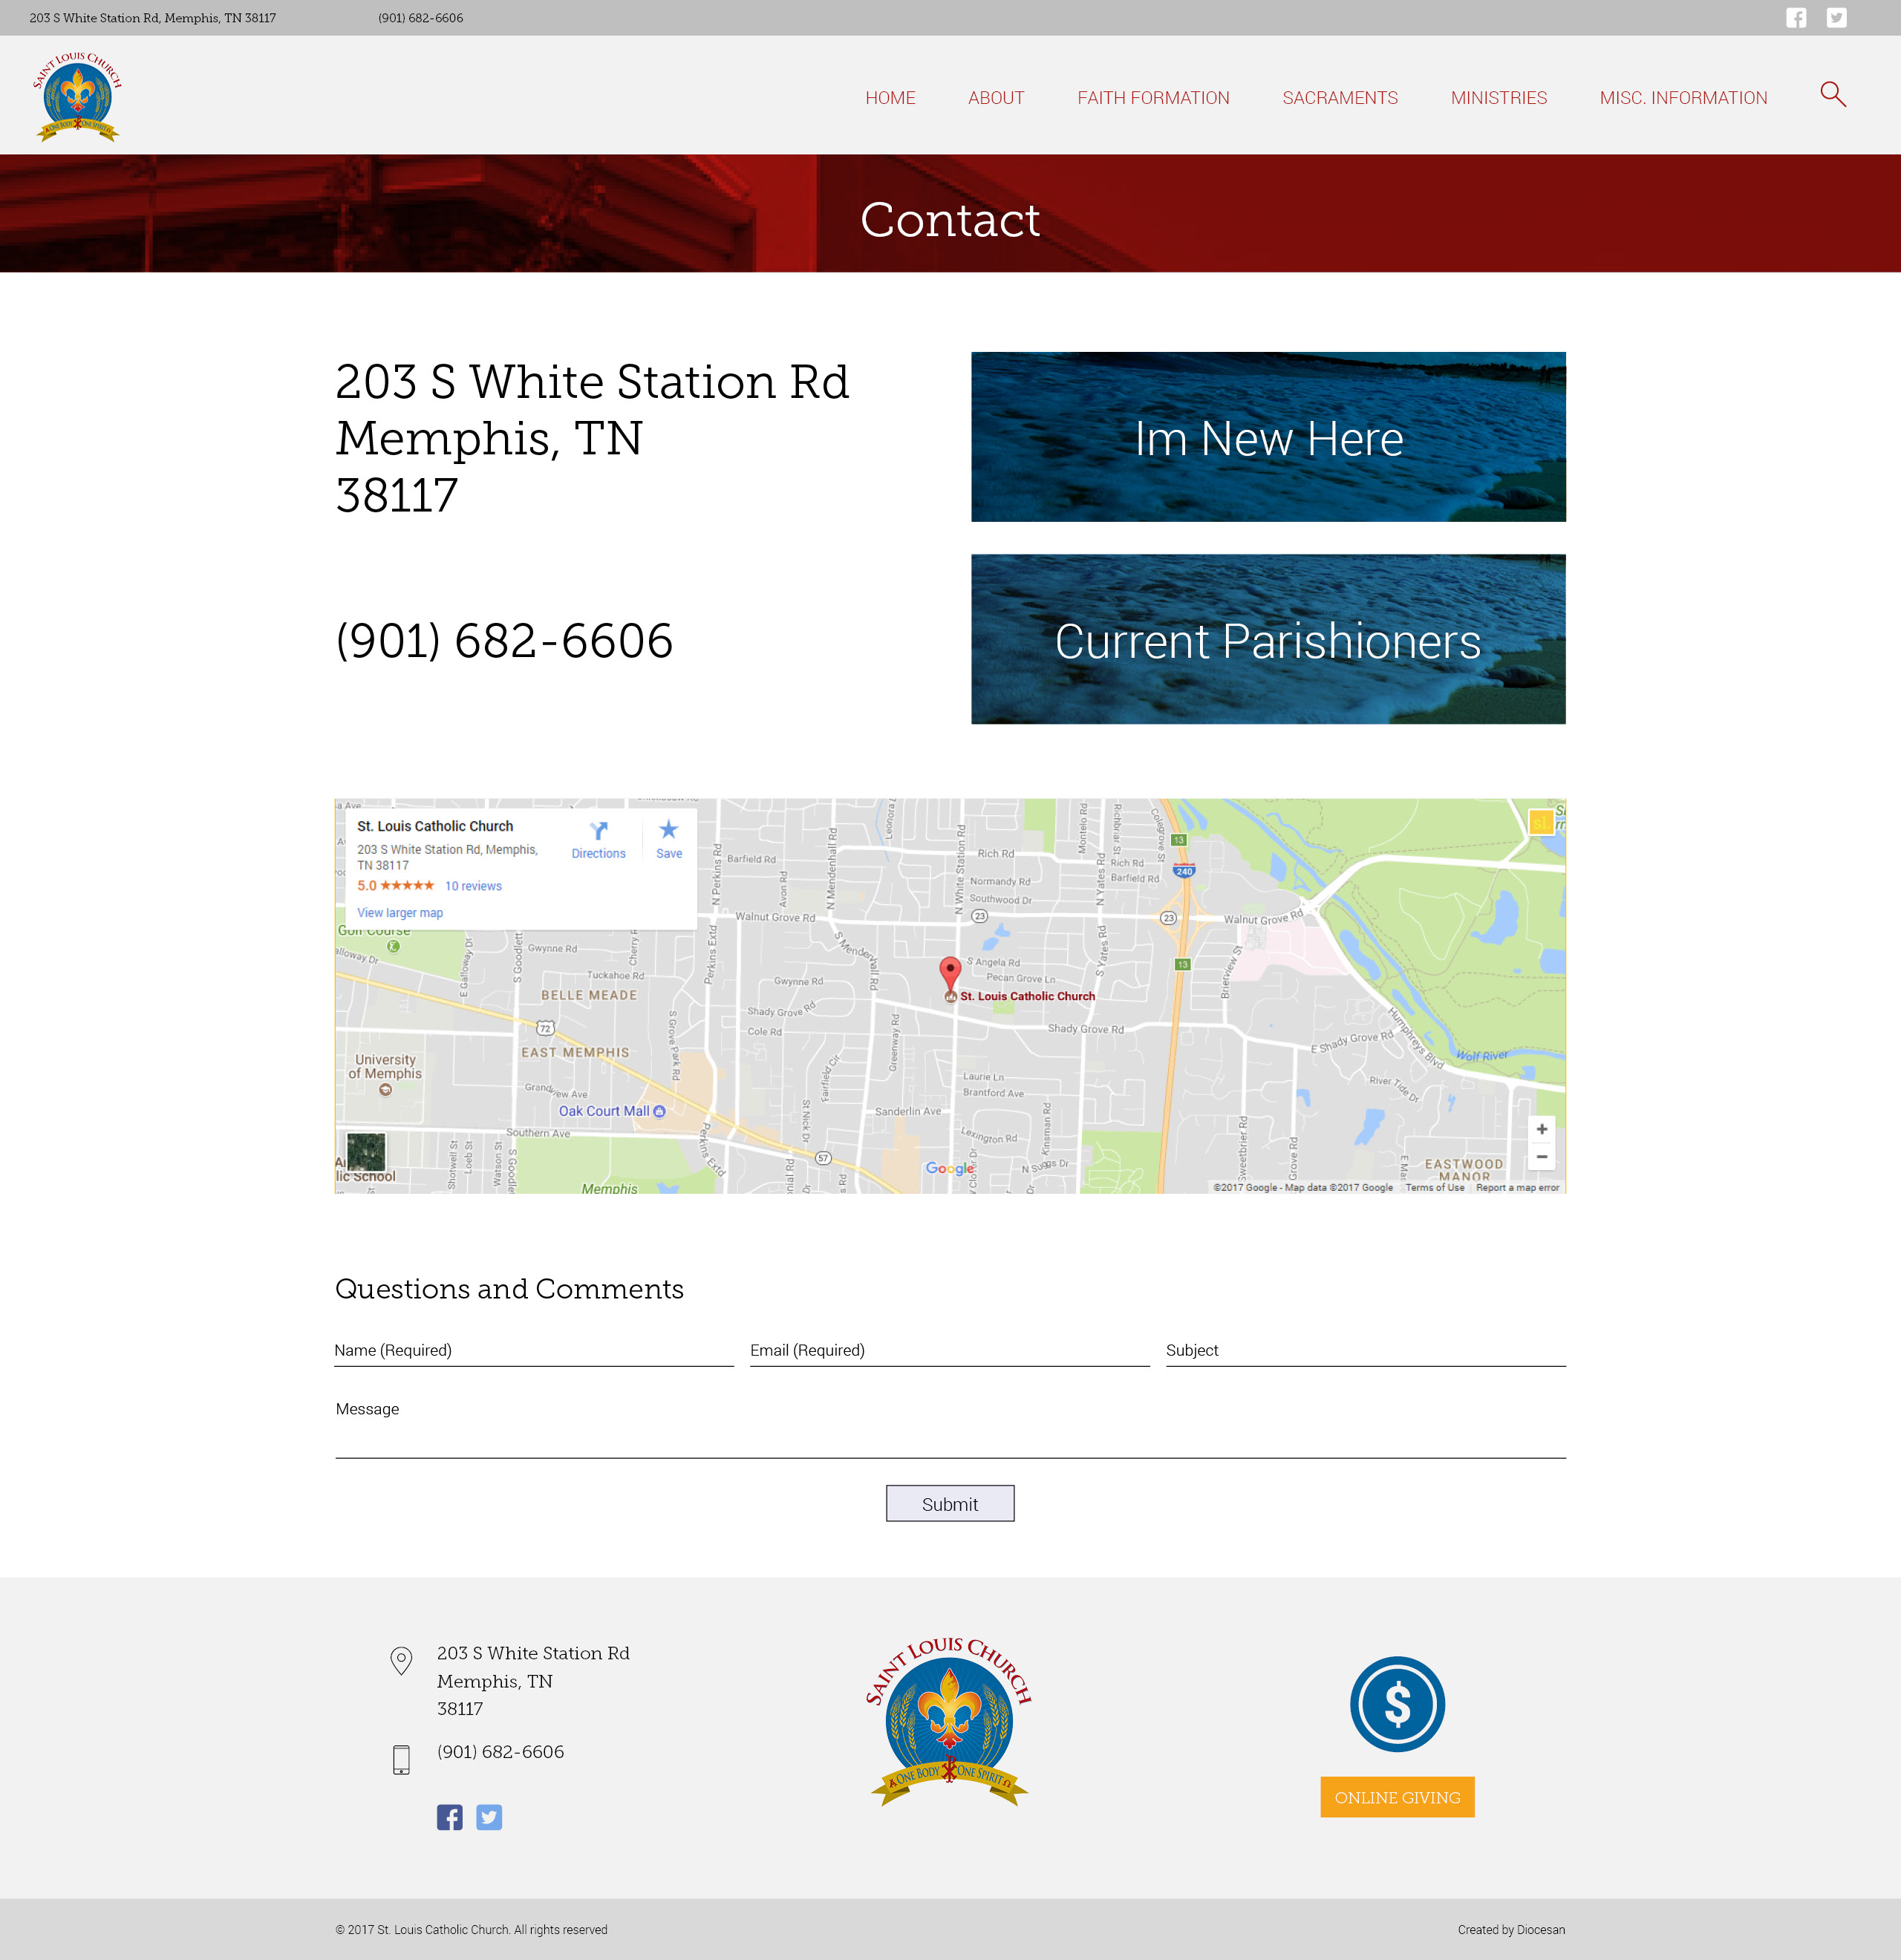Click the header Twitter icon
This screenshot has width=1901, height=1960.
[1836, 18]
